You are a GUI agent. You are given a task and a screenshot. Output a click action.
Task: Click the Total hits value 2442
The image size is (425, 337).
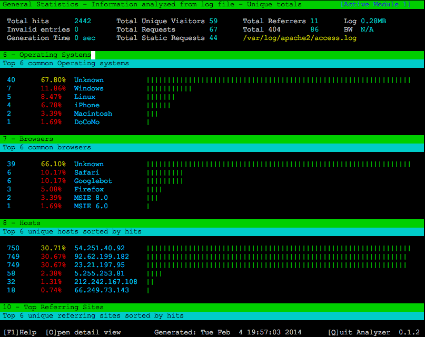tap(83, 21)
